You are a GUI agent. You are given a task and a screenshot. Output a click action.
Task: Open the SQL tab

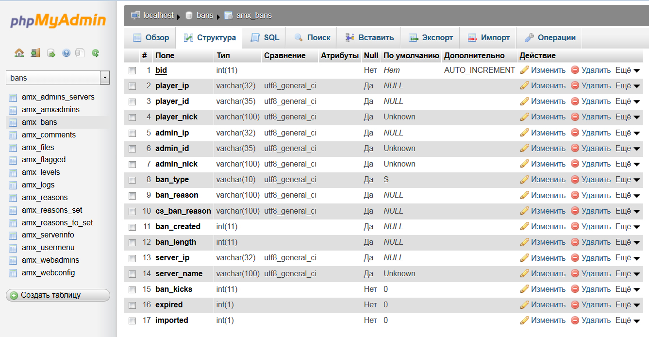(x=265, y=37)
